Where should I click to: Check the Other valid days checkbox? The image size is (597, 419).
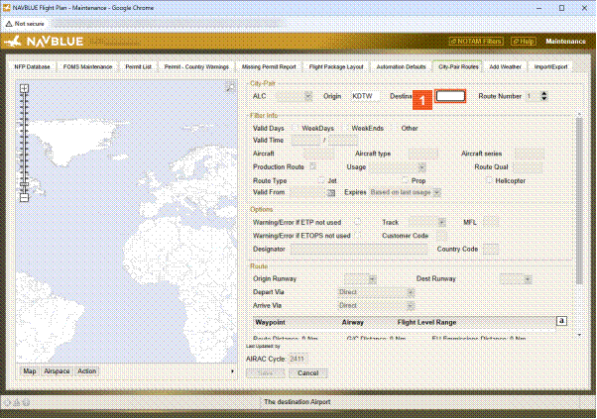(395, 128)
